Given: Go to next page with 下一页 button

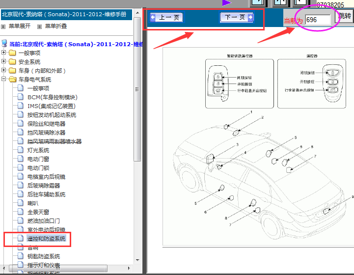Looking at the screenshot, I should coord(237,17).
